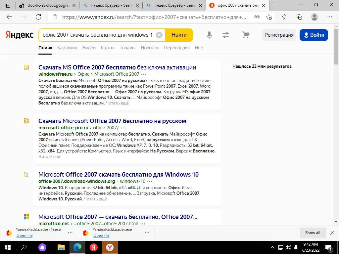Show hidden system tray icons
Image resolution: width=339 pixels, height=254 pixels.
[272, 247]
